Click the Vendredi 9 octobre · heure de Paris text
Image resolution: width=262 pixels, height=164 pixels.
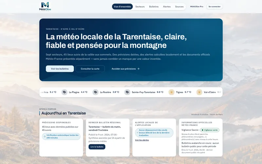click(x=207, y=114)
